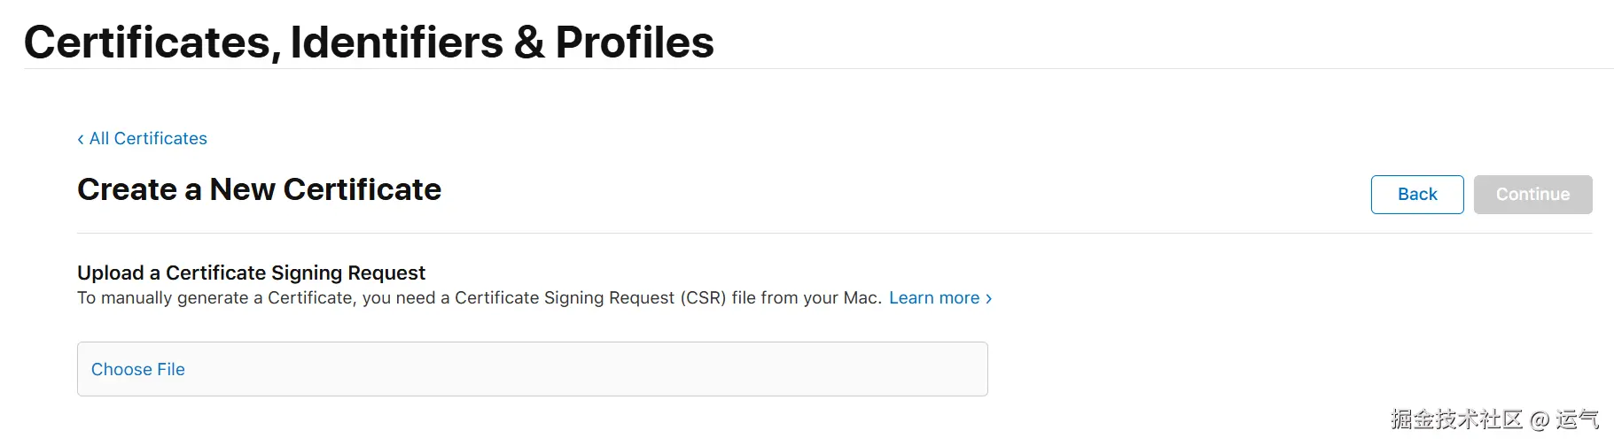Click the Upload a Certificate Signing Request subheading
Screen dimensions: 1614x446
coord(251,273)
